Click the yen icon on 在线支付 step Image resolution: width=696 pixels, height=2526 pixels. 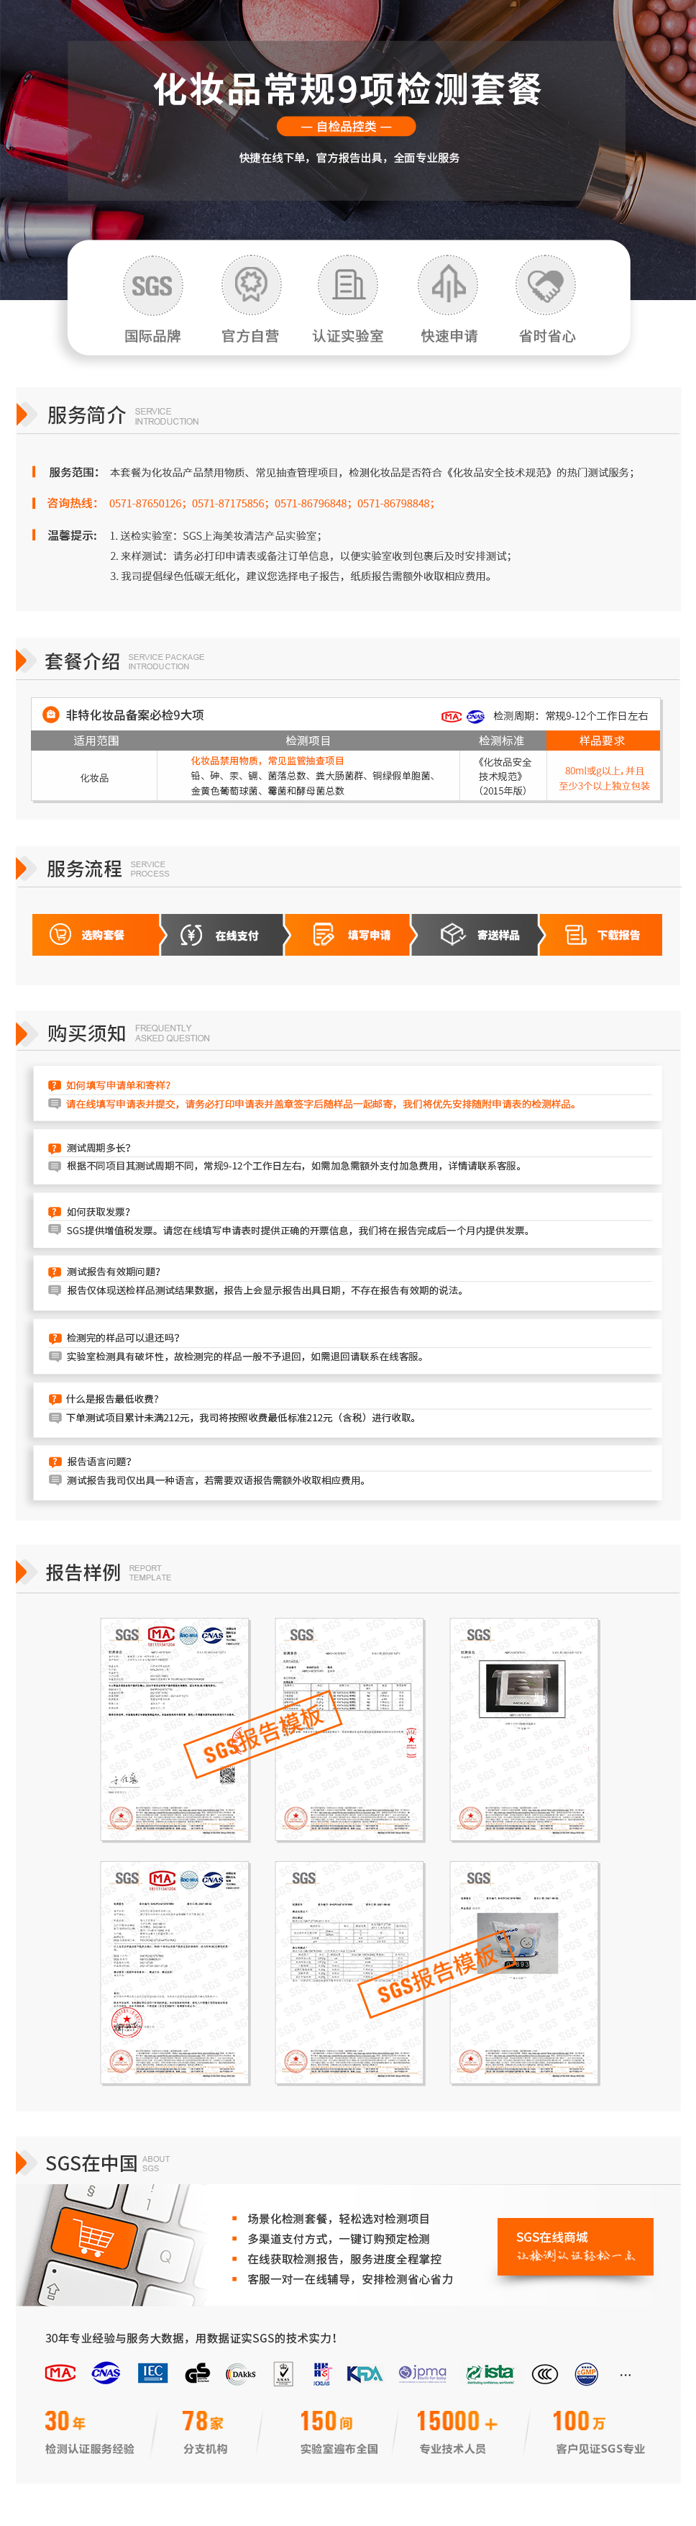(191, 935)
